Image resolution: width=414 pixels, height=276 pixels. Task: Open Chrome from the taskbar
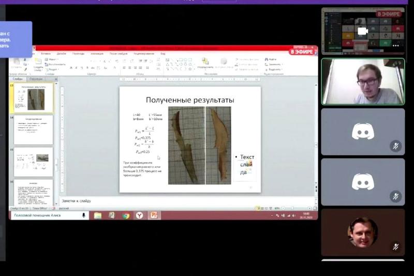pyautogui.click(x=125, y=215)
